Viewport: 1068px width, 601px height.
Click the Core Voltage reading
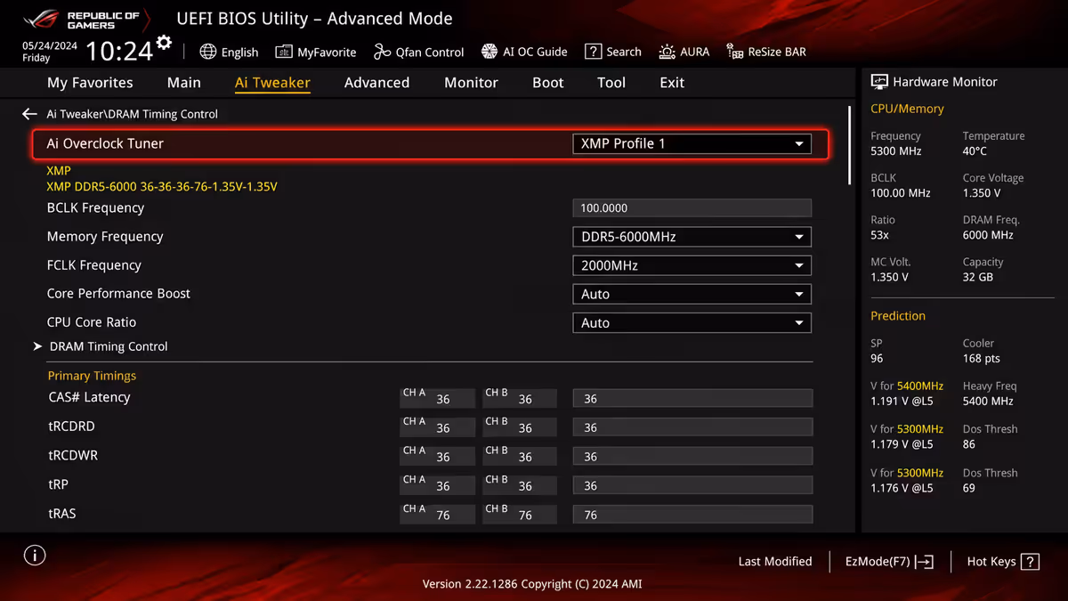tap(993, 185)
